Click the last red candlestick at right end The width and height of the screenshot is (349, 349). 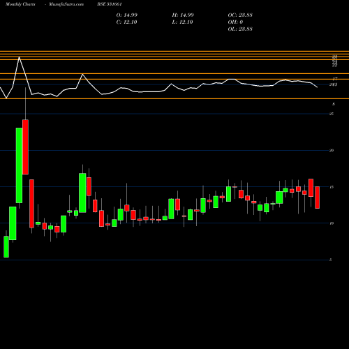317,198
